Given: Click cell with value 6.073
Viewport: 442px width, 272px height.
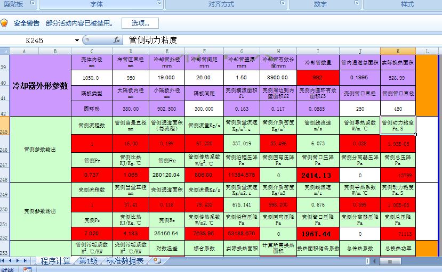Looking at the screenshot, I should click(318, 144).
